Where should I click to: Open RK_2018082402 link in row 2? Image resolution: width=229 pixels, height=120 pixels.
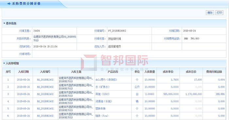45,87
